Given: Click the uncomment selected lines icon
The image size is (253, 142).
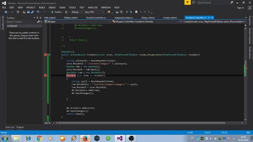Looking at the screenshot, I should tap(131, 12).
